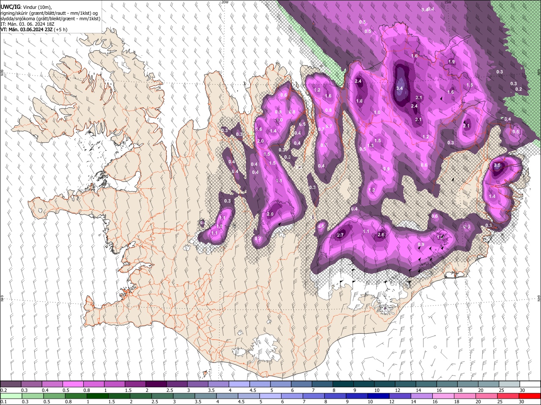Select the top-row legend swatch starting at 0.2
Viewport: 541px width, 405px height.
[11, 384]
